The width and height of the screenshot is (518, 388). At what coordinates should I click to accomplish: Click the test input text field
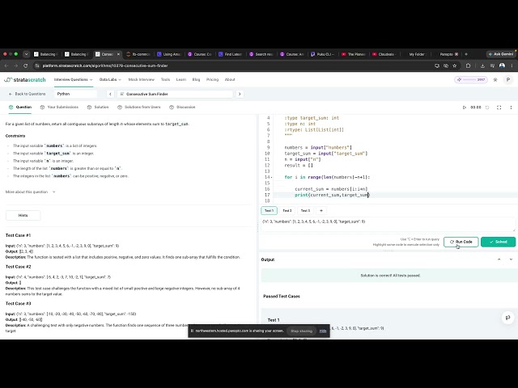(x=388, y=225)
